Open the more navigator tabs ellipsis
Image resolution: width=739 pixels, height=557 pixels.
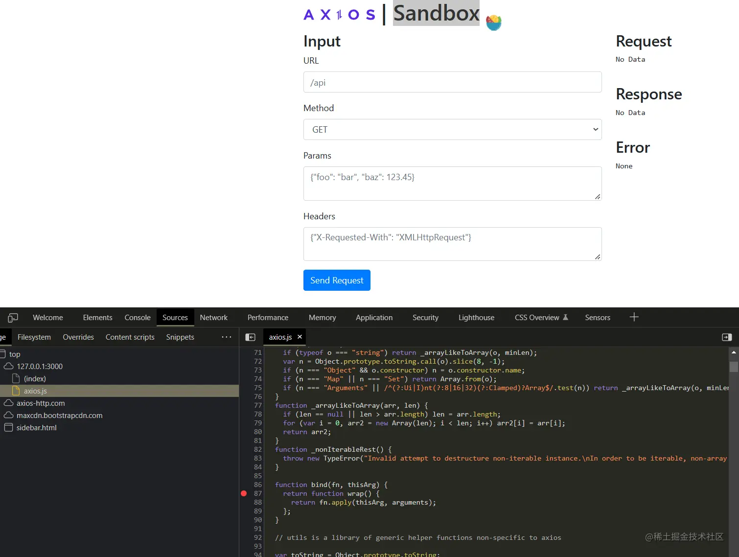coord(226,337)
